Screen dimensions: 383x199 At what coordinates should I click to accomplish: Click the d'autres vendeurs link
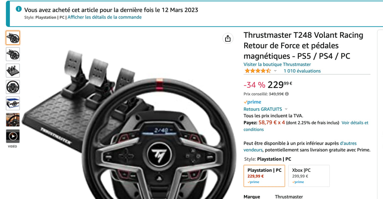348,143
